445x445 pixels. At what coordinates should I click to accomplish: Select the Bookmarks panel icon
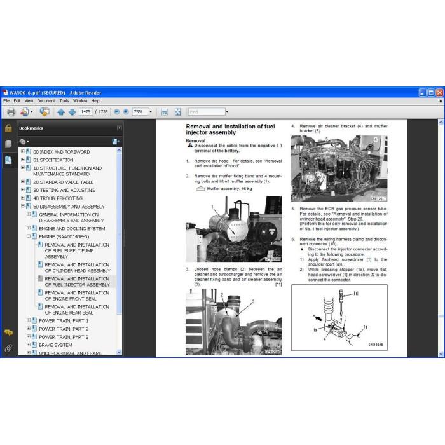[8, 160]
